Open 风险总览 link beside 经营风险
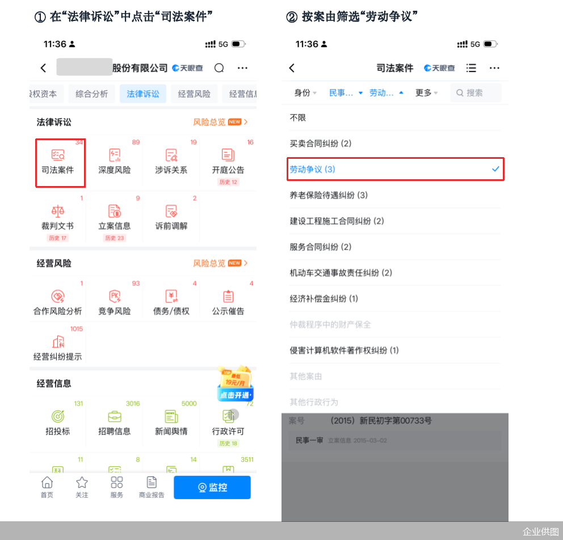 [x=220, y=263]
